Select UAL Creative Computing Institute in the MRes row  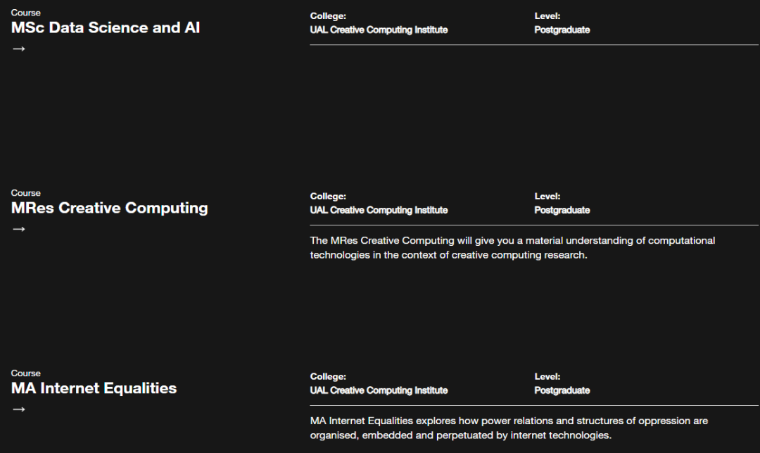379,211
